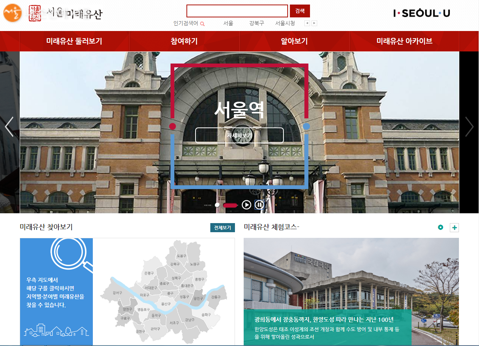Click the plus icon for 미래유산 체험코스
The height and width of the screenshot is (346, 479).
point(454,228)
